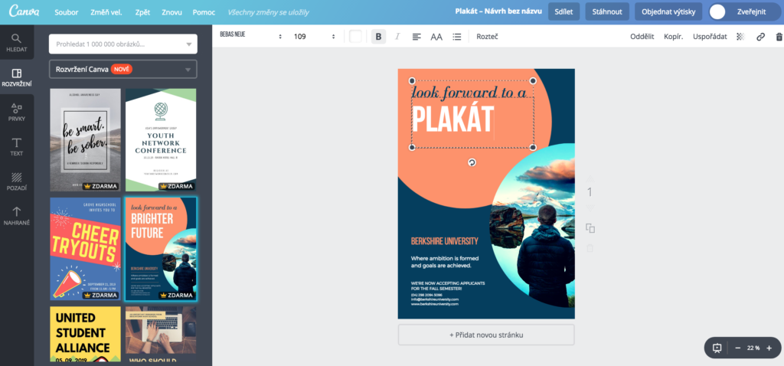Move page down arrow
This screenshot has height=366, width=784.
click(590, 208)
